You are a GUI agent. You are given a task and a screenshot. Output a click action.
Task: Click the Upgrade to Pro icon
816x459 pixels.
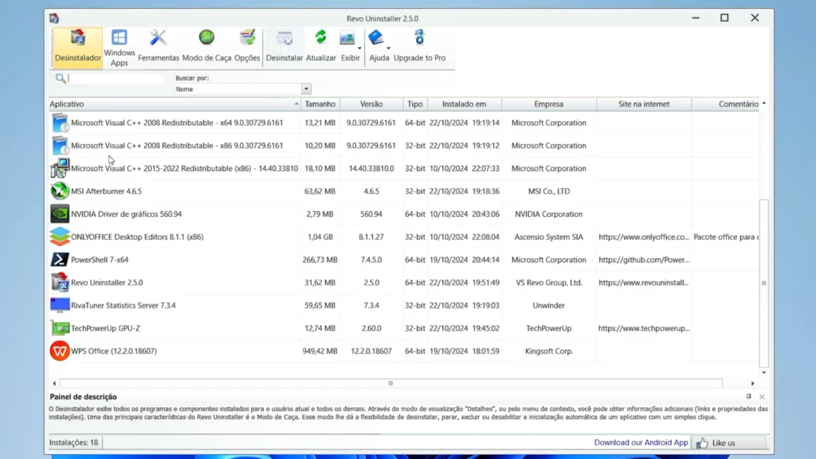pos(419,47)
